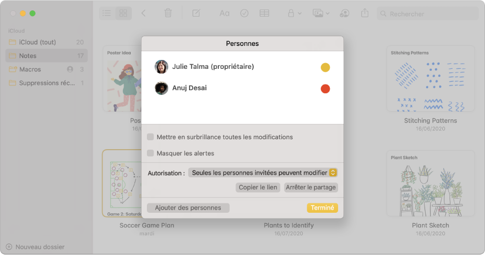Select Anuj Desai participant row

tap(243, 88)
